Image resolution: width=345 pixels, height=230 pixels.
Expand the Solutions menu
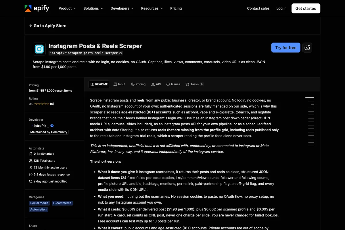[93, 8]
